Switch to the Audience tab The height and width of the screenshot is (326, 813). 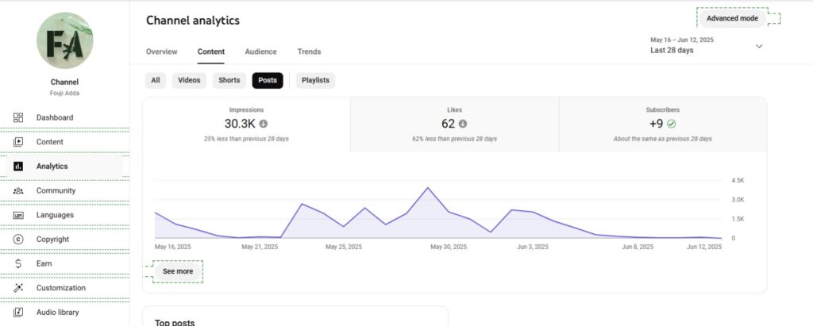[260, 52]
